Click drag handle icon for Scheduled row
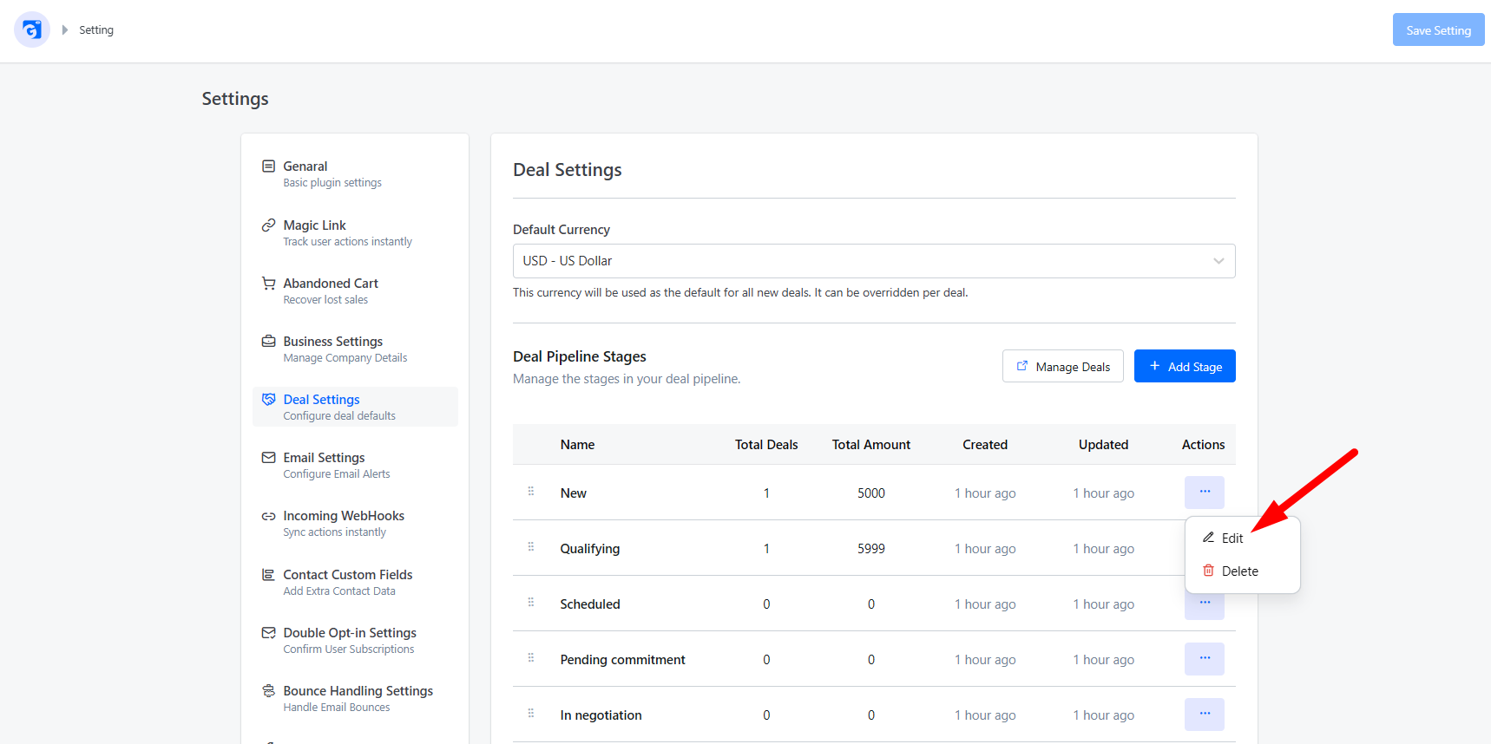The width and height of the screenshot is (1491, 744). [x=531, y=603]
